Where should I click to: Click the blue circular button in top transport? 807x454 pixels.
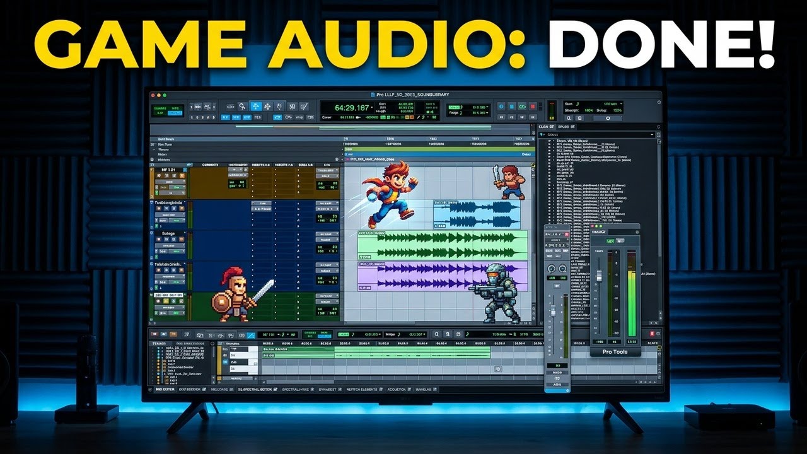[501, 107]
